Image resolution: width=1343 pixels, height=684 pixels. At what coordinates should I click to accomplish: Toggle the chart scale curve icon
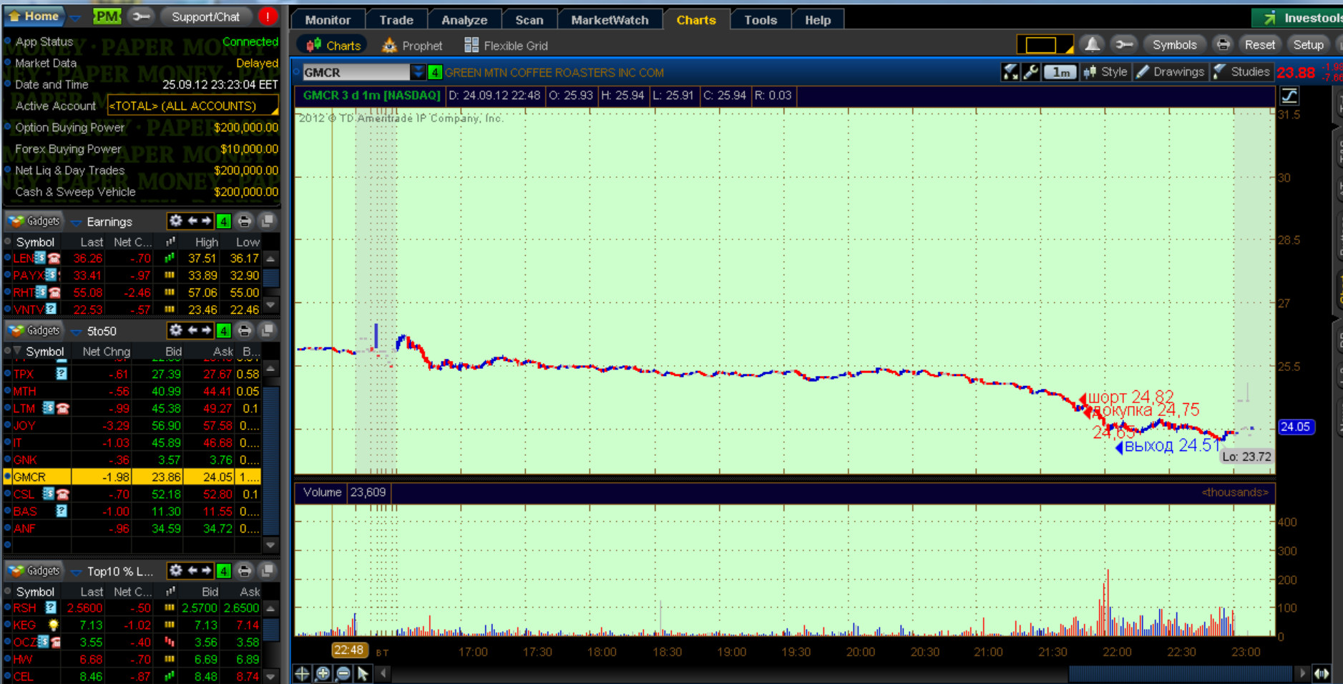(1289, 96)
